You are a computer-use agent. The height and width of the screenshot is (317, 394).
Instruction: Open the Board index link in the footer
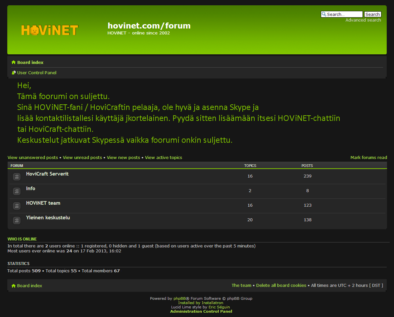click(30, 286)
